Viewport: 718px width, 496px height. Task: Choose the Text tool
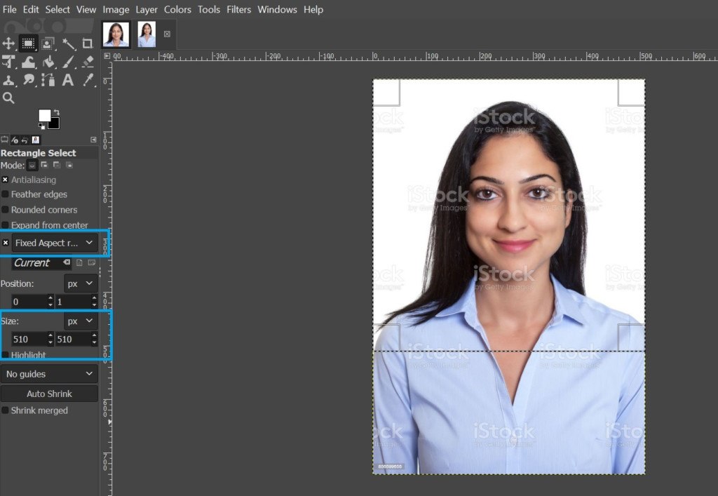(68, 80)
